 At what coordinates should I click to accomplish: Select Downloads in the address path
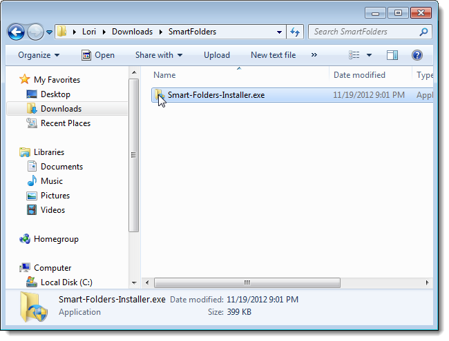pyautogui.click(x=132, y=32)
